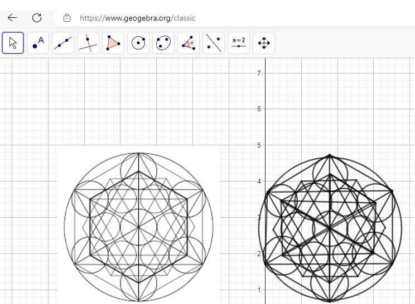
Task: Click the y-axis label 5
Action: pos(259,145)
